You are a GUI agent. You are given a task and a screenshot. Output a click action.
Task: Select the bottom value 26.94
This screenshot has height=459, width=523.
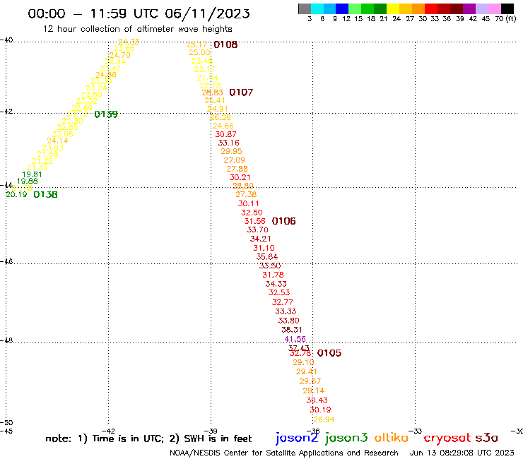click(324, 419)
